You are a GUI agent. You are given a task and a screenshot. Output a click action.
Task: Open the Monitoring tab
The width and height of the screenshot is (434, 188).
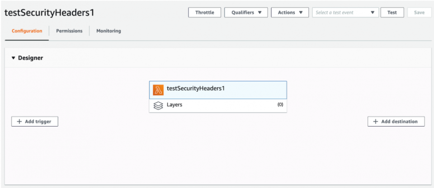(x=108, y=31)
